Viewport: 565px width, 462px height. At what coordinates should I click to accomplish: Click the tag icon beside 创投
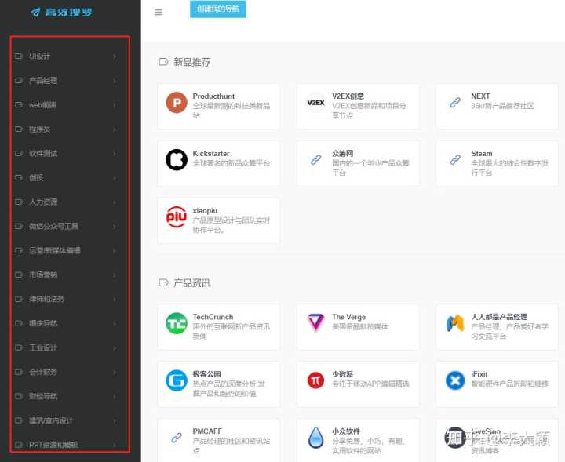(x=18, y=177)
